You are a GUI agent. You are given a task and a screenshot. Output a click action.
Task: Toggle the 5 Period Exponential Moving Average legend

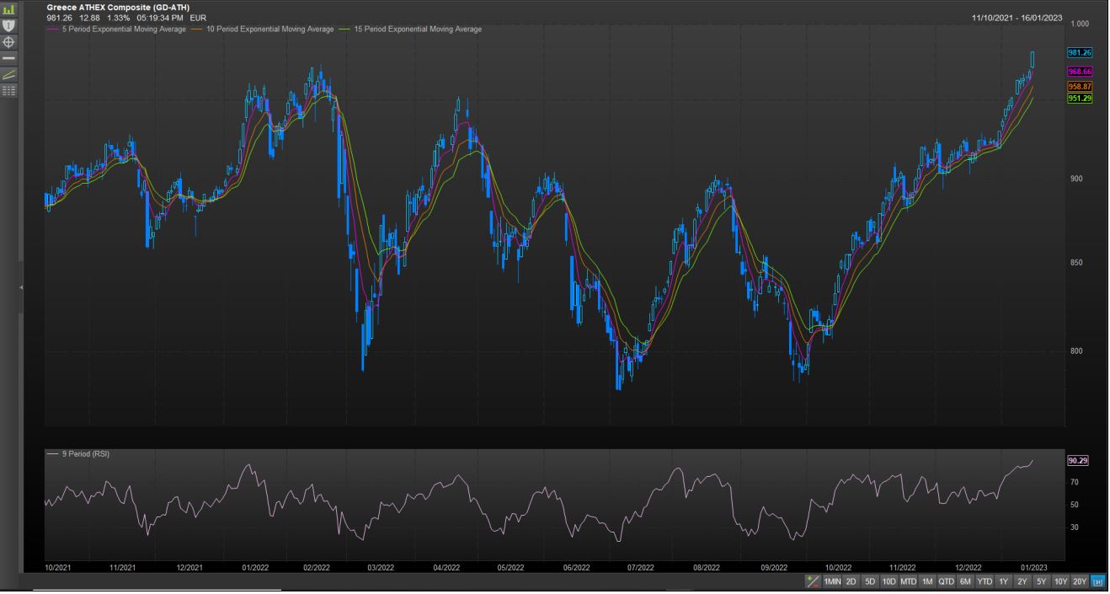click(119, 29)
